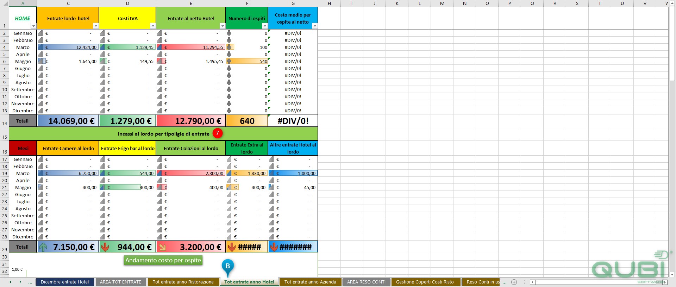Image resolution: width=676 pixels, height=287 pixels.
Task: Click the blue B marker pin
Action: pos(228,267)
